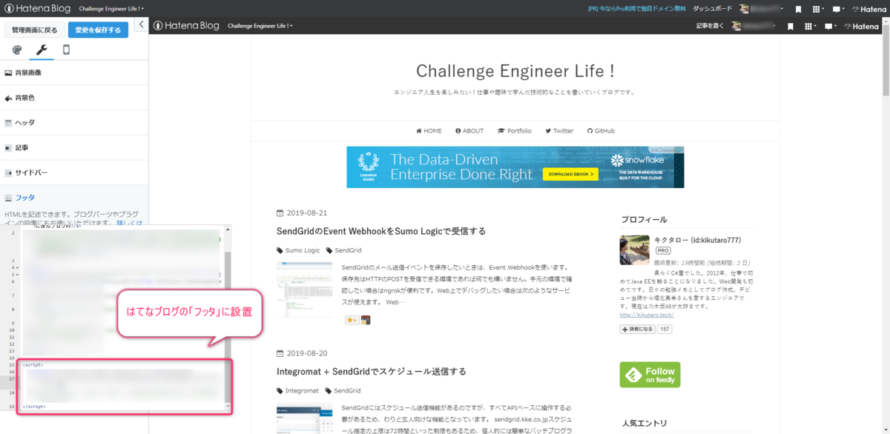The height and width of the screenshot is (434, 890).
Task: Open kikutaro.tech profile link
Action: pos(647,315)
